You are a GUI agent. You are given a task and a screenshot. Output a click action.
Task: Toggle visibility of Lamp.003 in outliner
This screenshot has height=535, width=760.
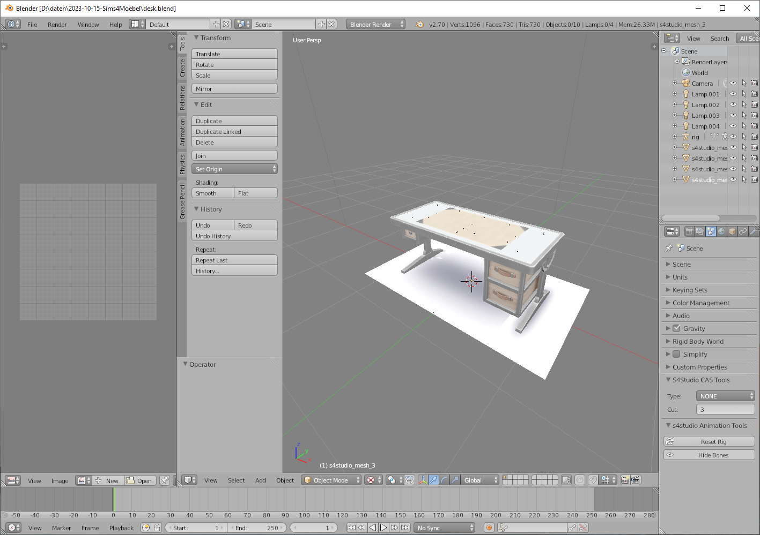733,115
